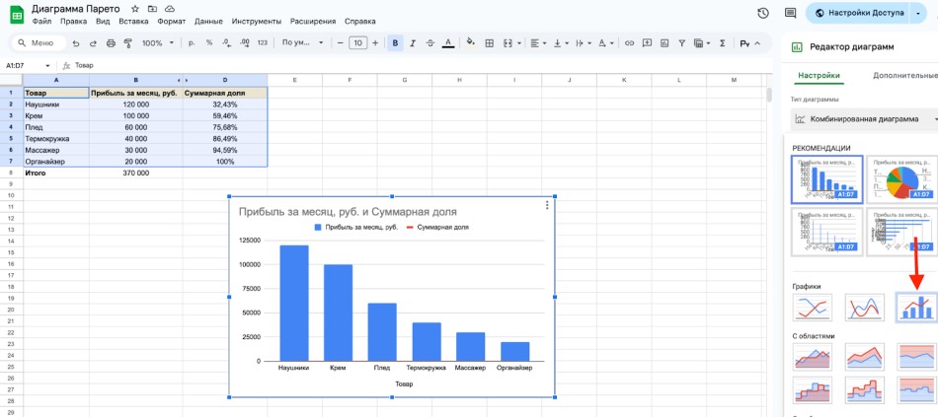Toggle strikethrough formatting
The height and width of the screenshot is (417, 938).
430,43
